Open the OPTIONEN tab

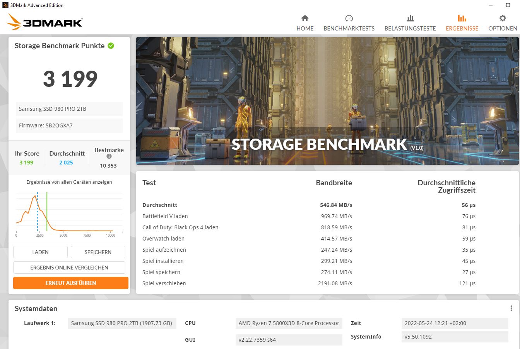[x=503, y=23]
